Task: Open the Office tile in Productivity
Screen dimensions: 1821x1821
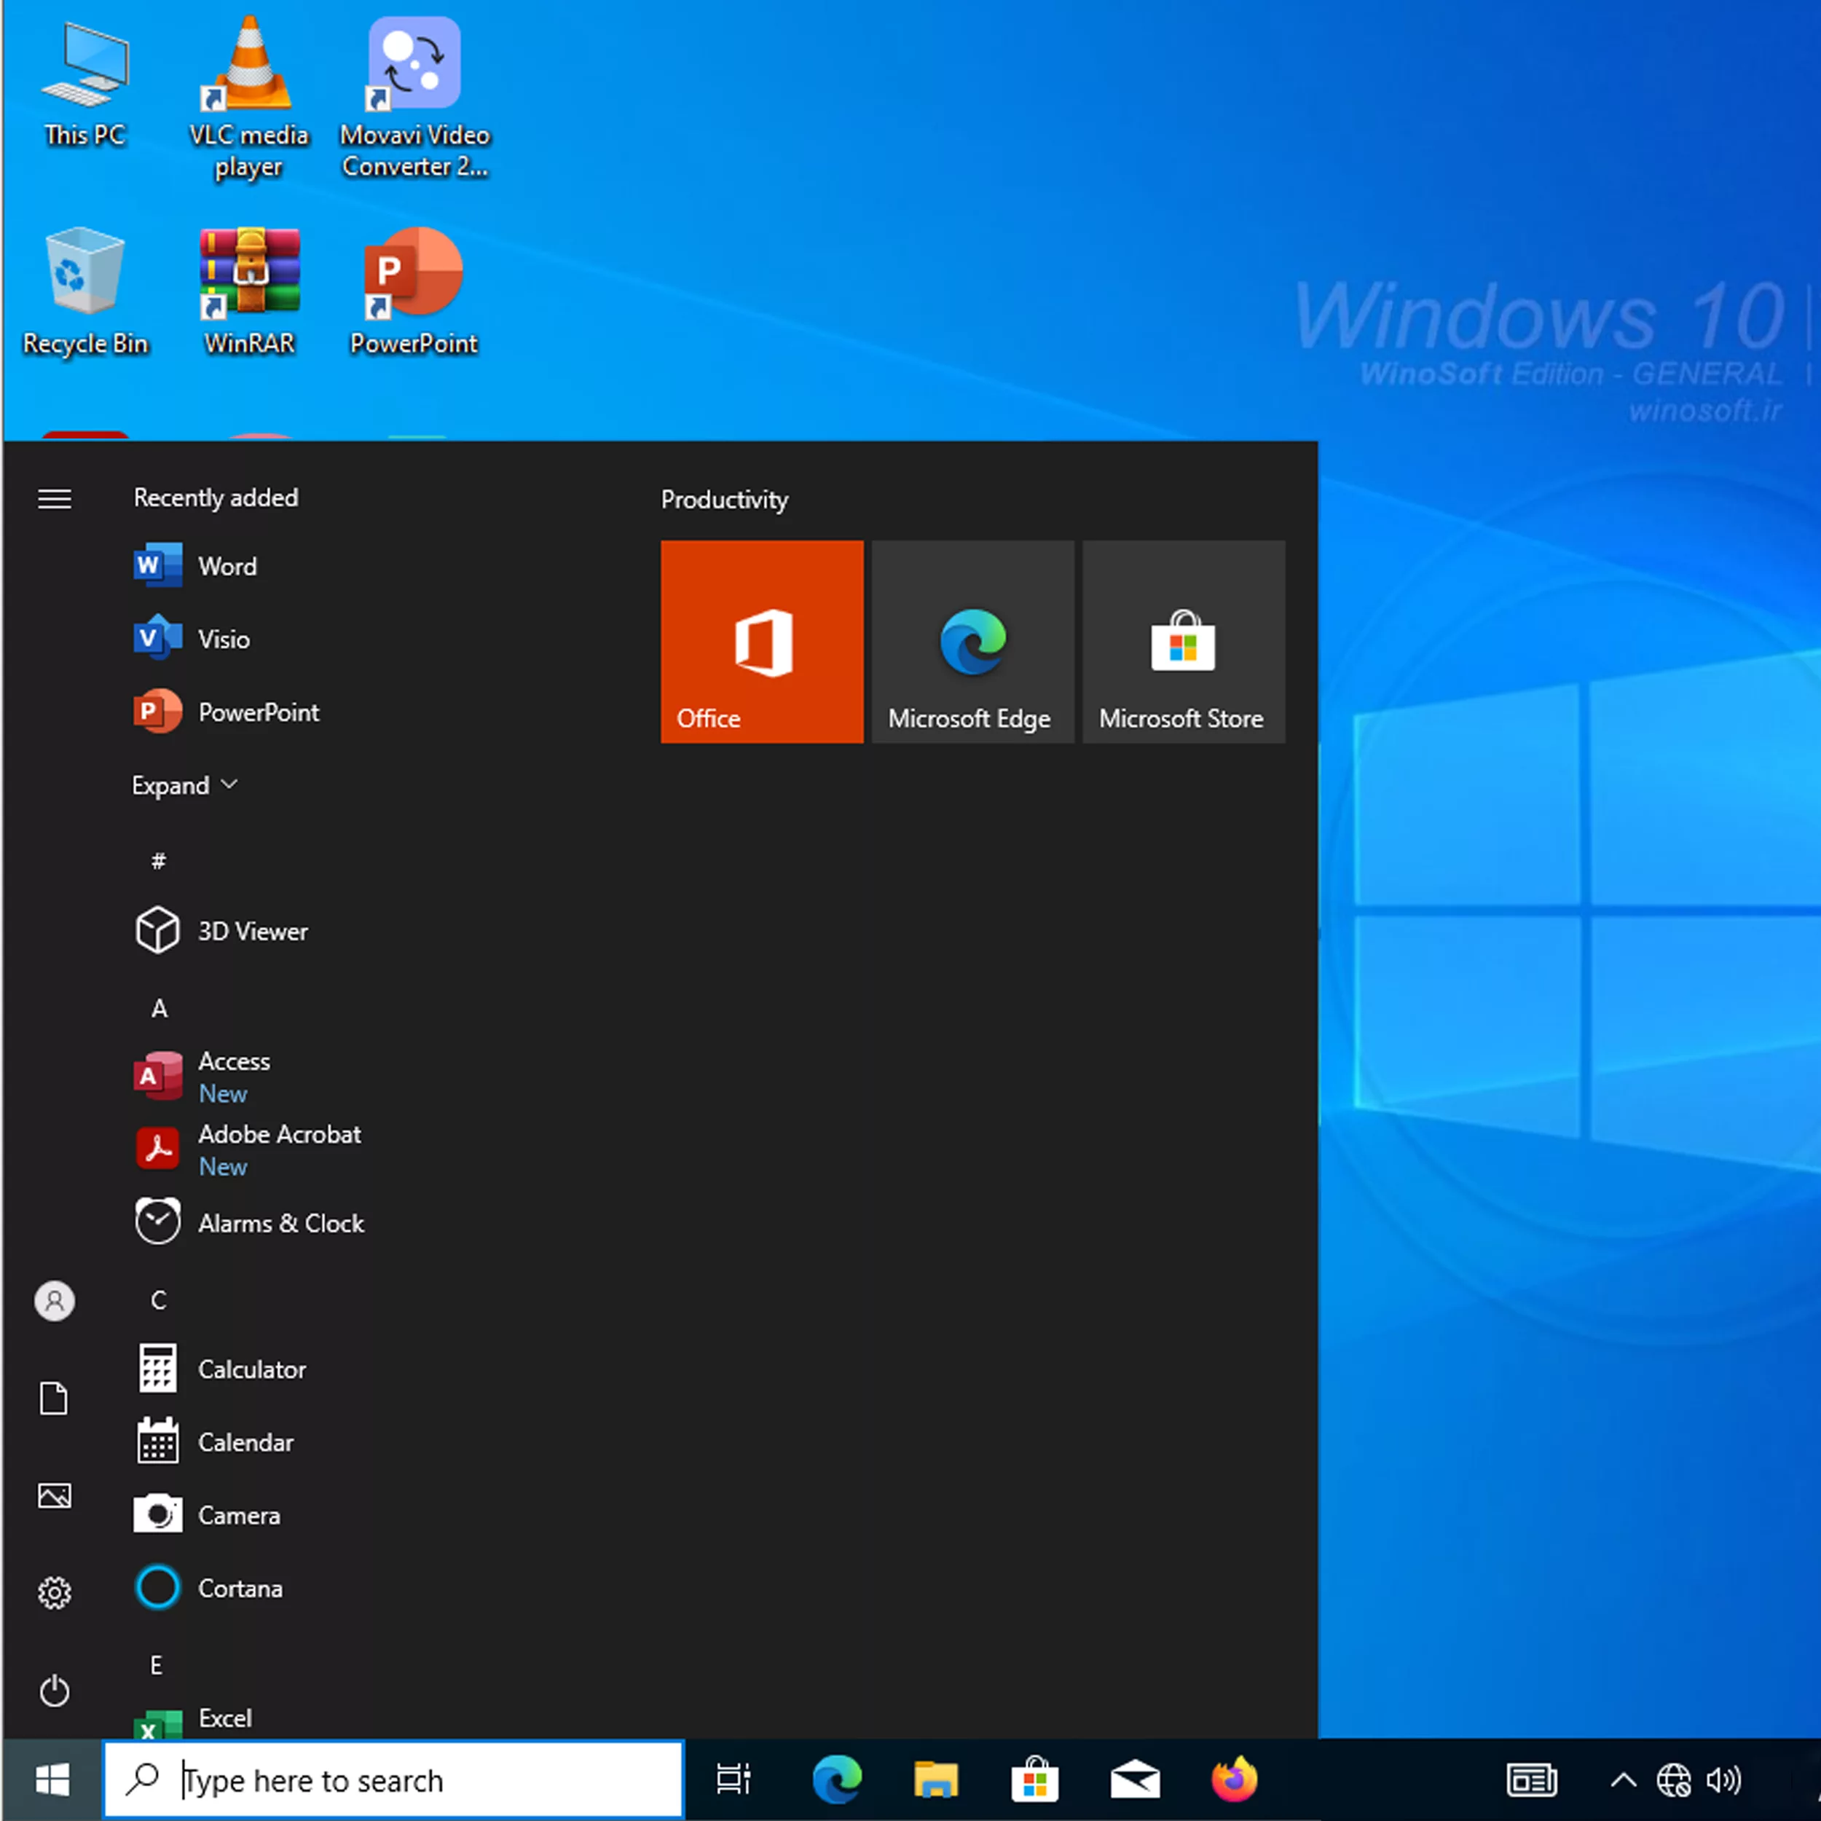Action: pos(762,641)
